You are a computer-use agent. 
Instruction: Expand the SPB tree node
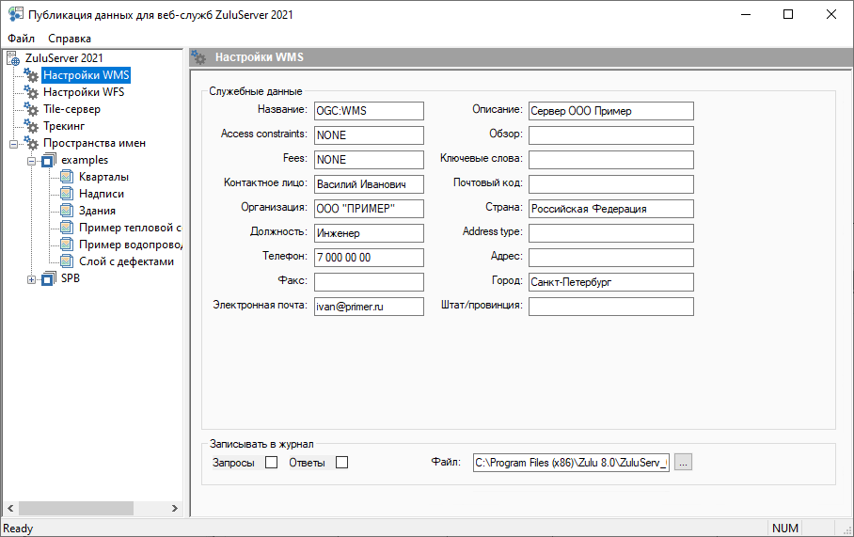point(32,278)
